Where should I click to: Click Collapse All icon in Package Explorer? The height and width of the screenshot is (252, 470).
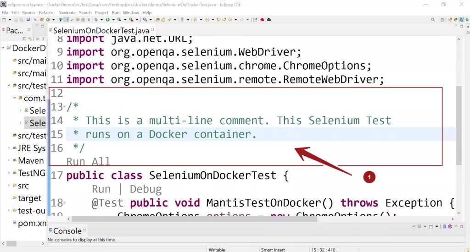tap(24, 39)
